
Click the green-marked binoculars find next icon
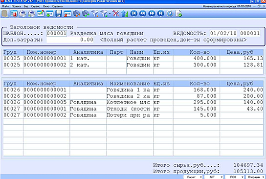tap(86, 14)
